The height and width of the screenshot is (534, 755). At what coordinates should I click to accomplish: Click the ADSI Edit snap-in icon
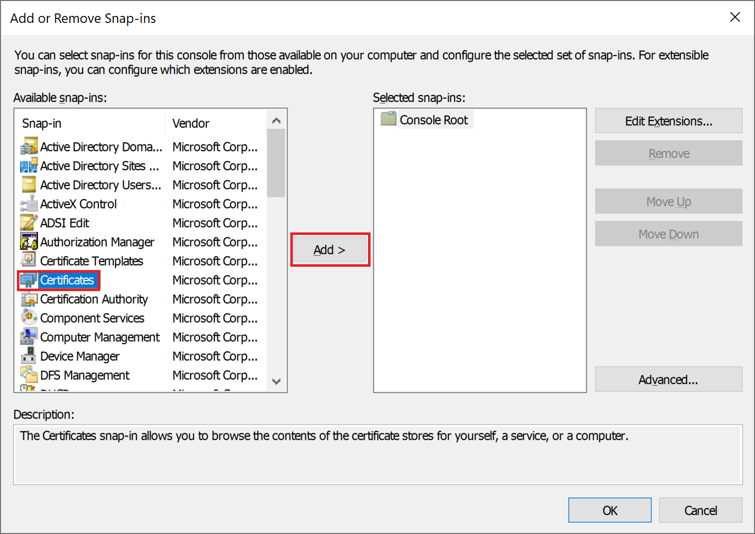click(x=29, y=223)
